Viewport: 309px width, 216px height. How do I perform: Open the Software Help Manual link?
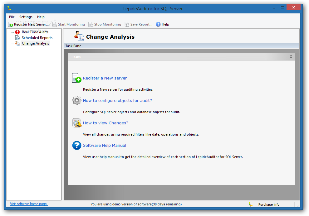(105, 145)
